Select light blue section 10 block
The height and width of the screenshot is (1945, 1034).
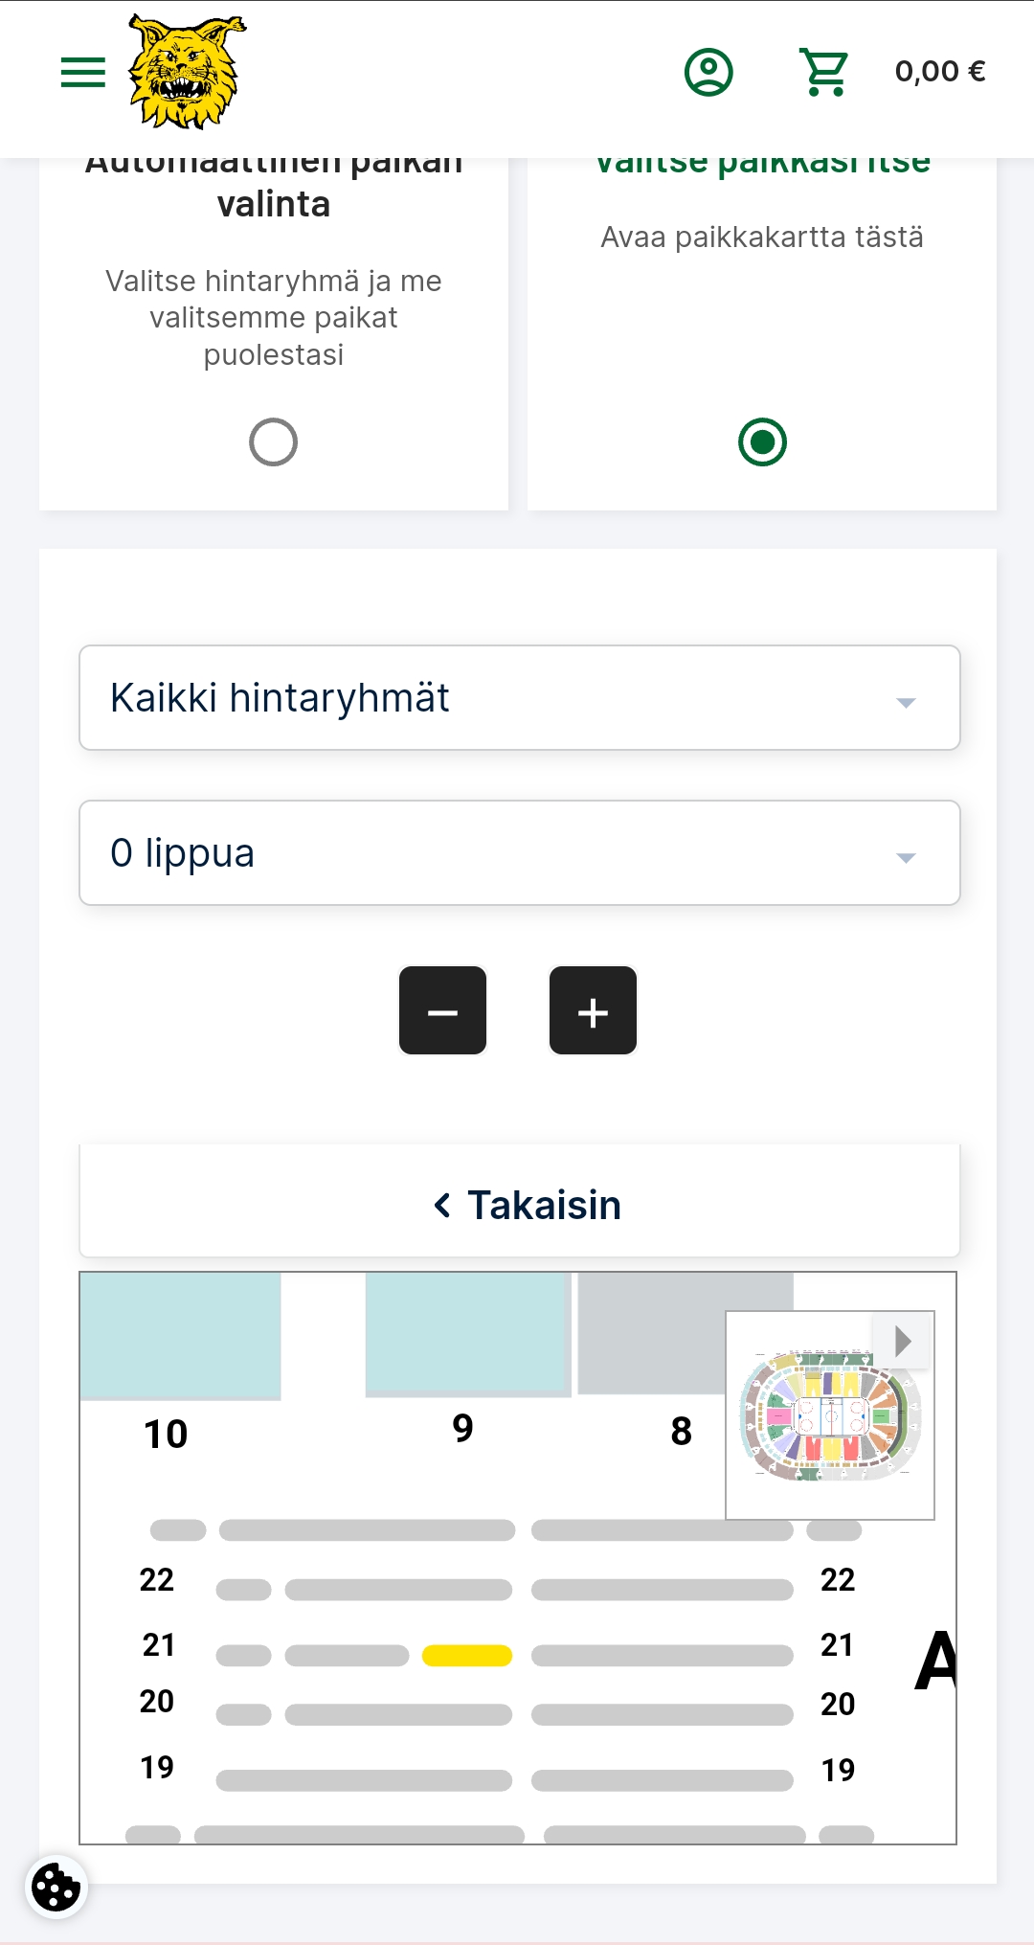(180, 1336)
